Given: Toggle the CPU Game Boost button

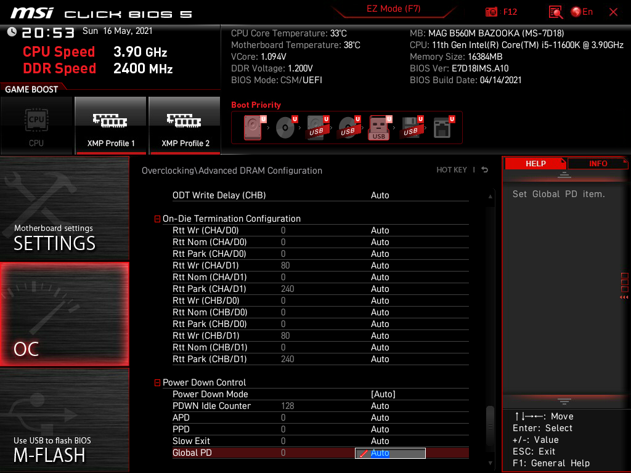Looking at the screenshot, I should tap(36, 125).
